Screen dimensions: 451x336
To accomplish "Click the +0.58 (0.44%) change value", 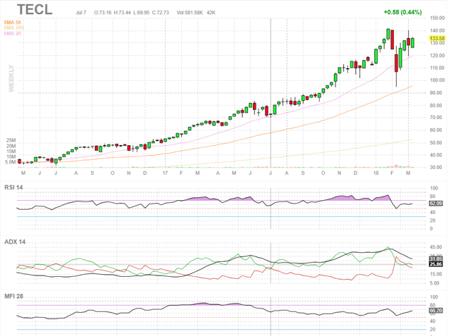I will (402, 12).
